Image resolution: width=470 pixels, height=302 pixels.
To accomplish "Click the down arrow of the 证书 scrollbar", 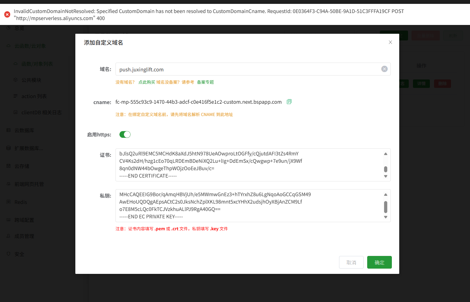I will click(x=386, y=176).
